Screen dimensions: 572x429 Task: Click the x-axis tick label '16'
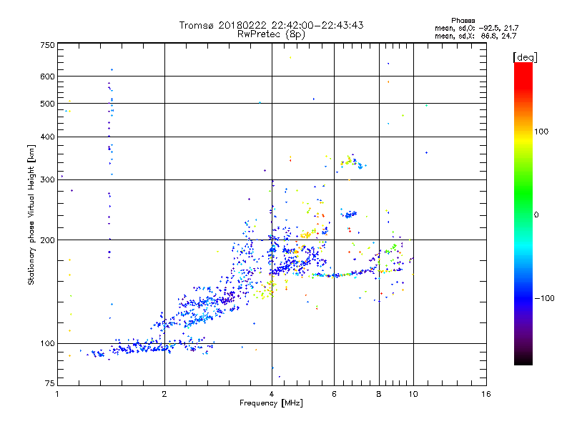tap(486, 394)
